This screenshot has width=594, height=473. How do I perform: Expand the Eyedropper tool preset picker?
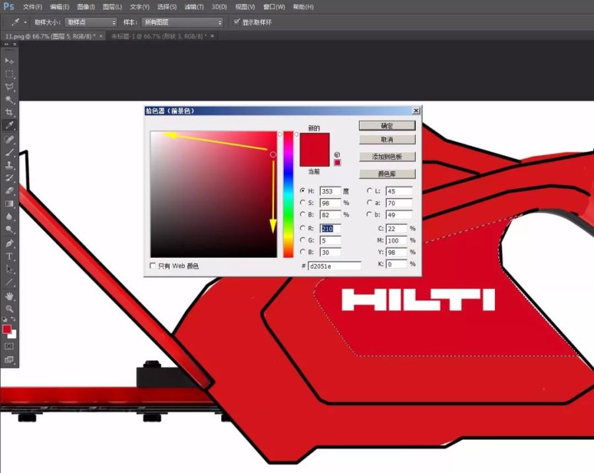[19, 22]
